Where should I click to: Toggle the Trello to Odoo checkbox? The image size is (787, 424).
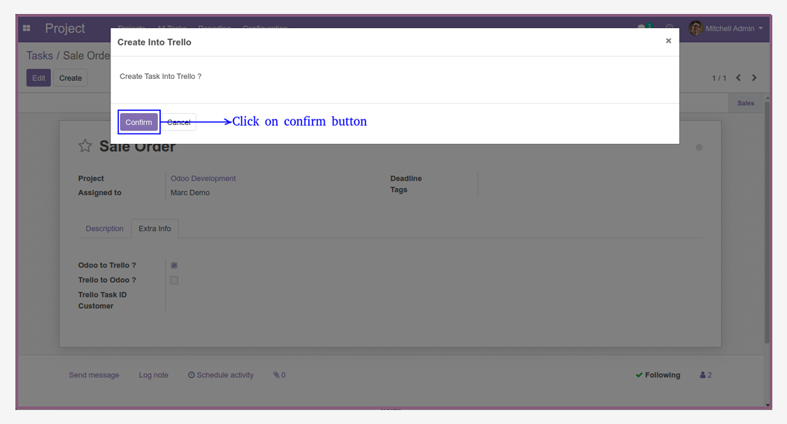point(174,280)
